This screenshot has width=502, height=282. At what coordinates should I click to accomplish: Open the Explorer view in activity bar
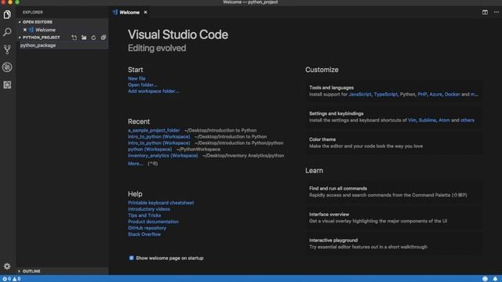pos(7,14)
